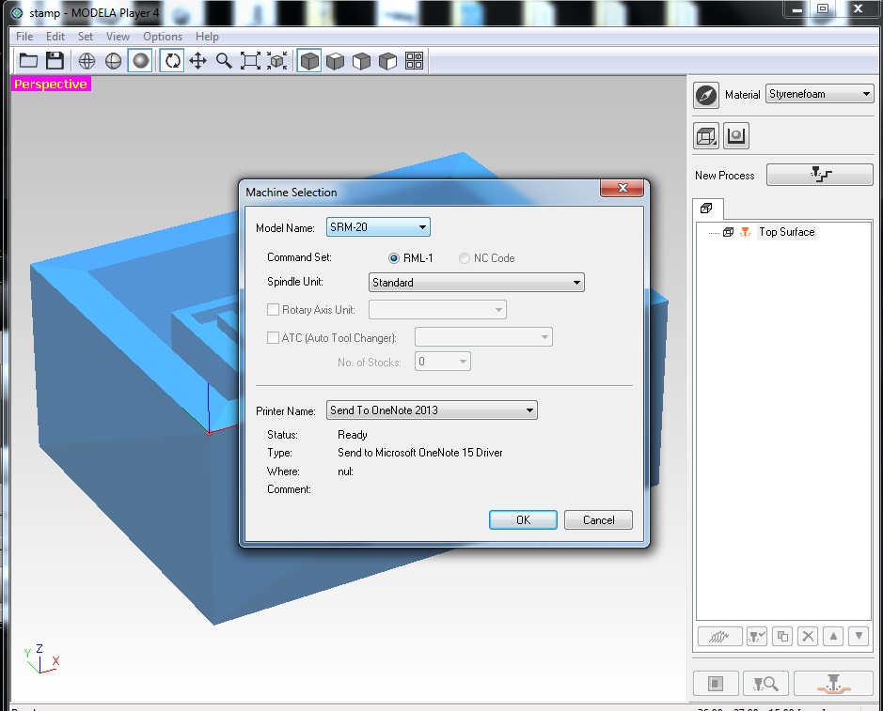
Task: Click the New Process button
Action: 820,175
